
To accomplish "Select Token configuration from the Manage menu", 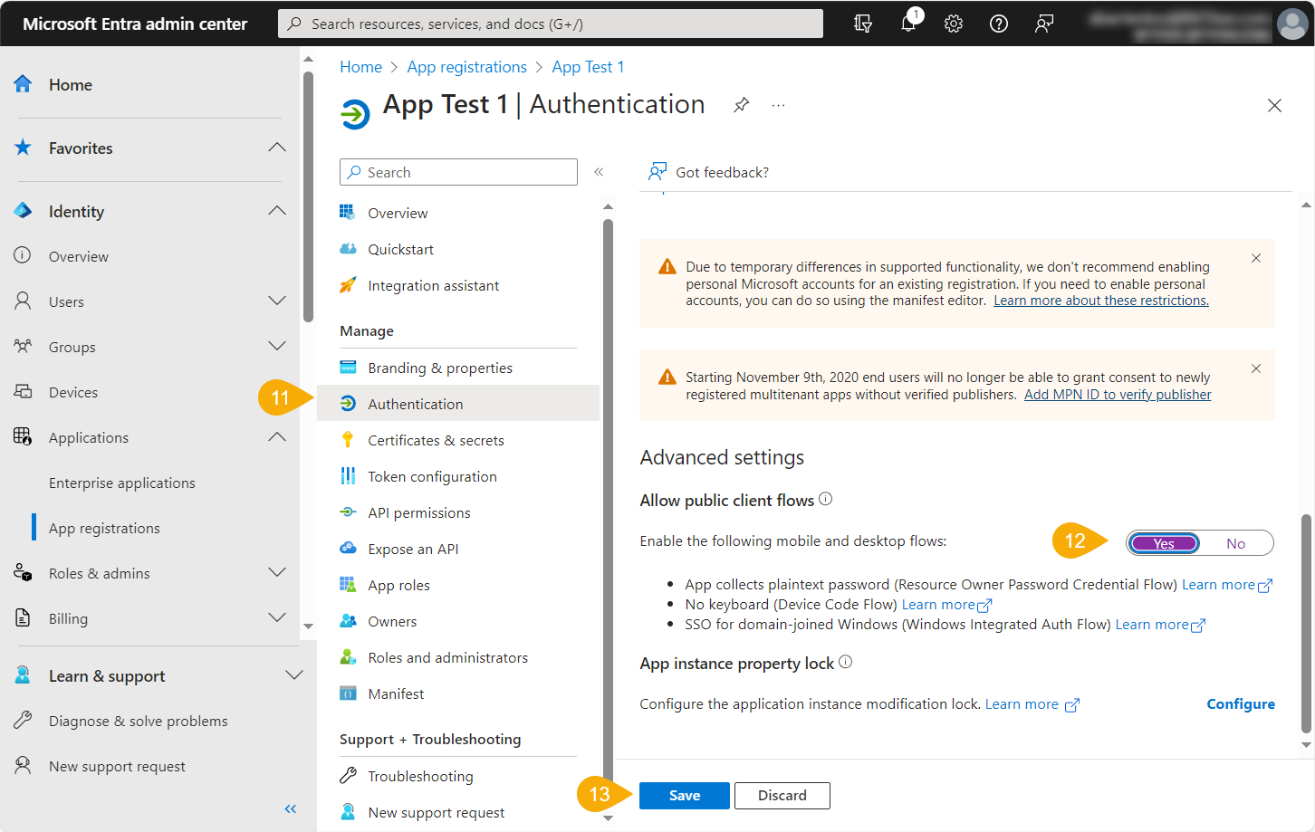I will click(431, 475).
